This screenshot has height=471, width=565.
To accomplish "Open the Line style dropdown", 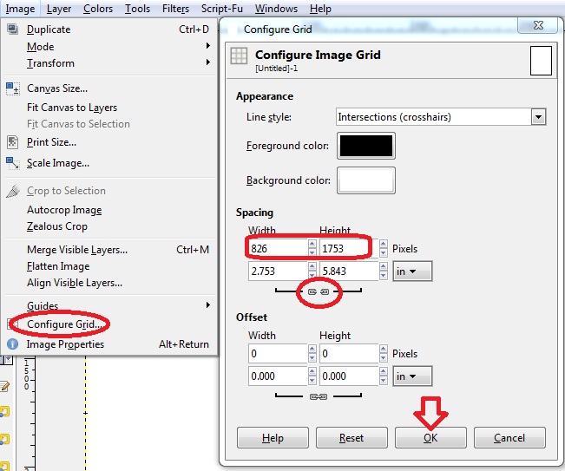I will [538, 117].
